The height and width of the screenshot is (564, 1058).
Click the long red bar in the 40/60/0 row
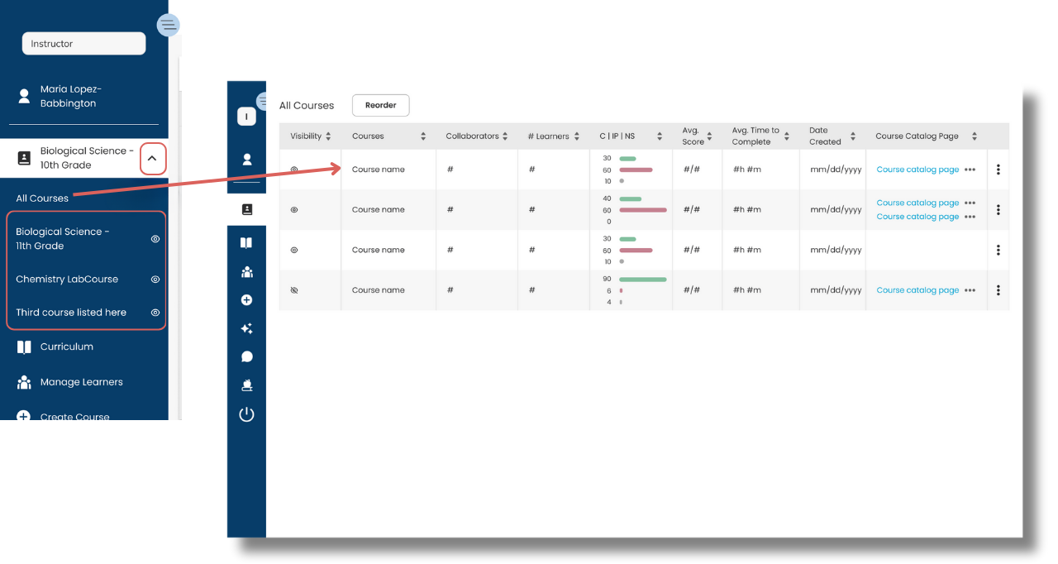click(x=642, y=210)
